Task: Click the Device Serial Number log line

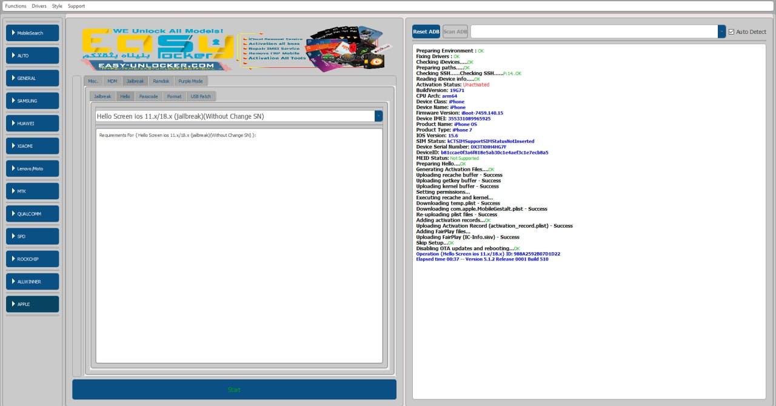Action: (x=461, y=147)
